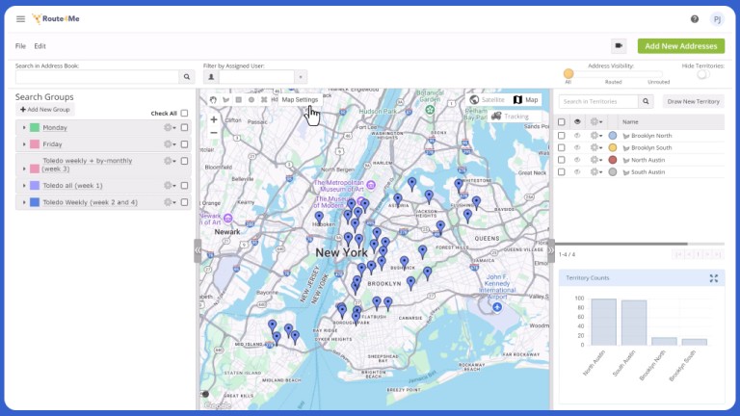The height and width of the screenshot is (416, 740).
Task: Click the video camera tutorial icon
Action: pyautogui.click(x=619, y=46)
